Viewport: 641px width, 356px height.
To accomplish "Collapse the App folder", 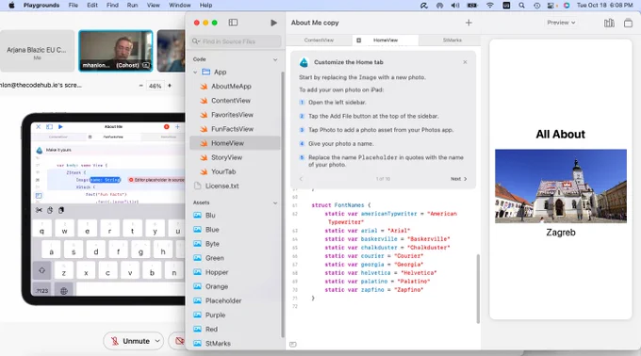I will pyautogui.click(x=195, y=72).
